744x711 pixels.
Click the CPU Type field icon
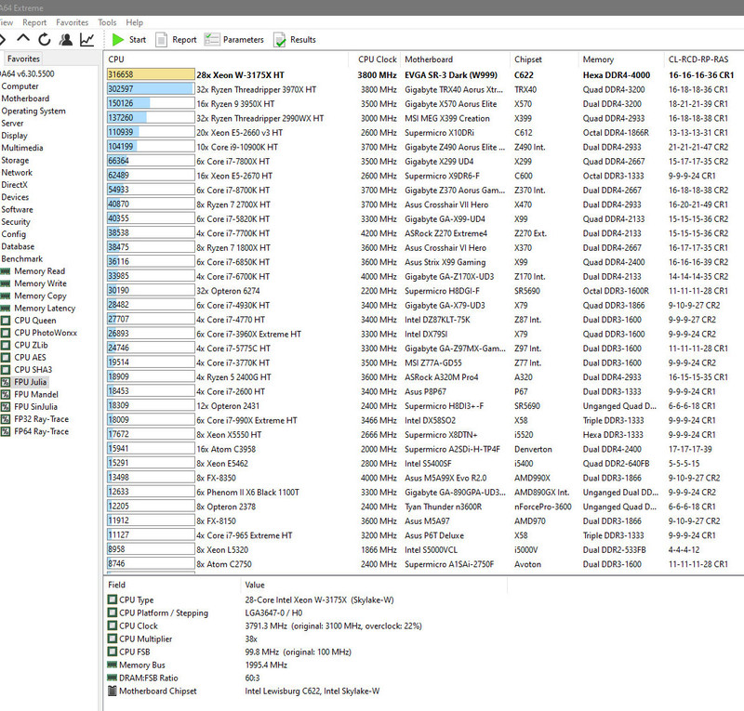coord(113,599)
